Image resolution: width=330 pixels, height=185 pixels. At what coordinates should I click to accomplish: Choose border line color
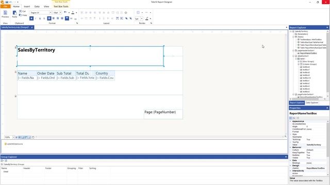coord(147,18)
